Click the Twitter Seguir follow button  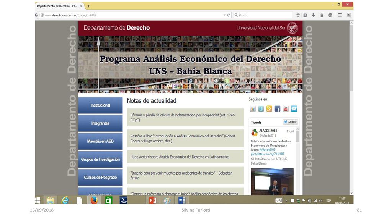[290, 122]
